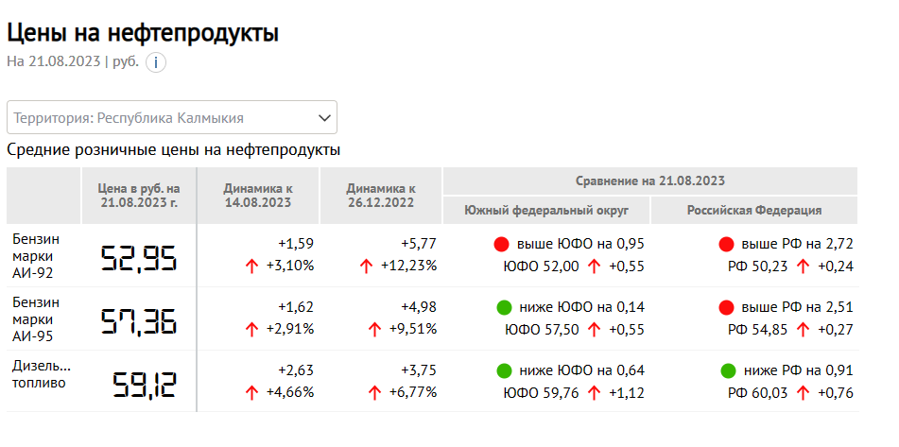Click the 57,36 price for АИ-95
This screenshot has height=447, width=899.
(x=139, y=321)
